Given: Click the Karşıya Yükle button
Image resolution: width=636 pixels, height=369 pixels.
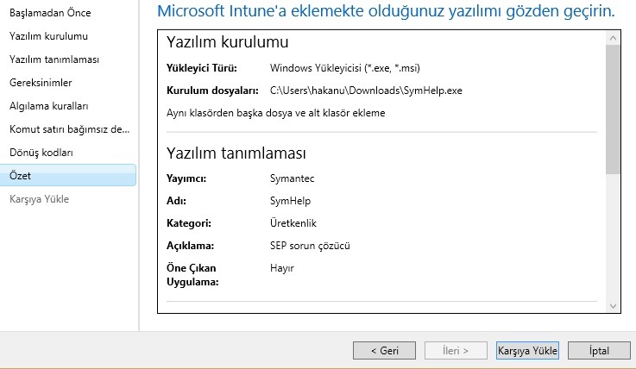Looking at the screenshot, I should 527,350.
